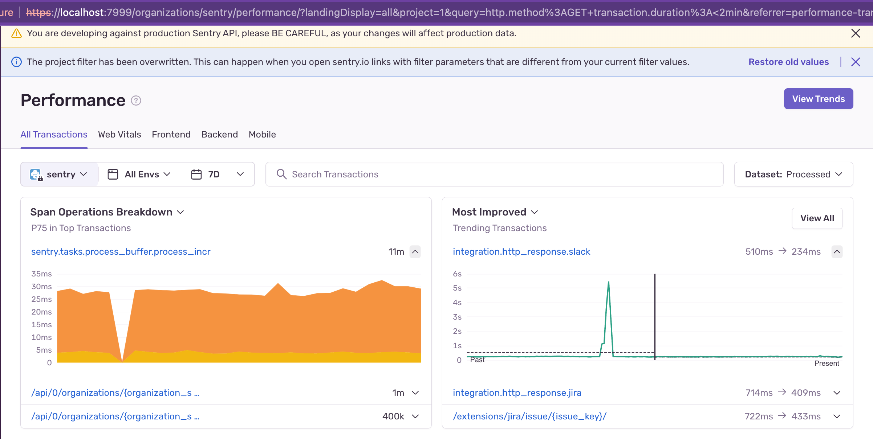Click the calendar icon beside 7D
The height and width of the screenshot is (439, 873).
(x=196, y=175)
